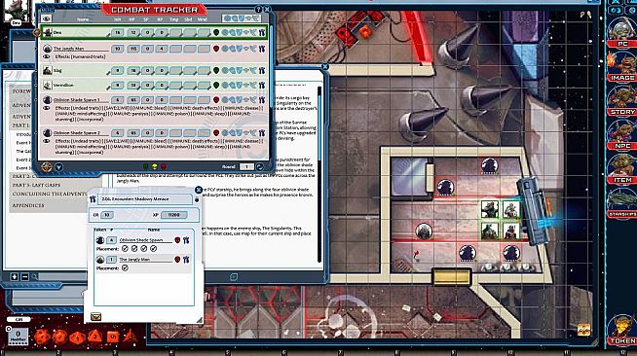The width and height of the screenshot is (637, 356).
Task: Toggle fourth placement check for Oblivion Shade Spawn
Action: pyautogui.click(x=153, y=249)
